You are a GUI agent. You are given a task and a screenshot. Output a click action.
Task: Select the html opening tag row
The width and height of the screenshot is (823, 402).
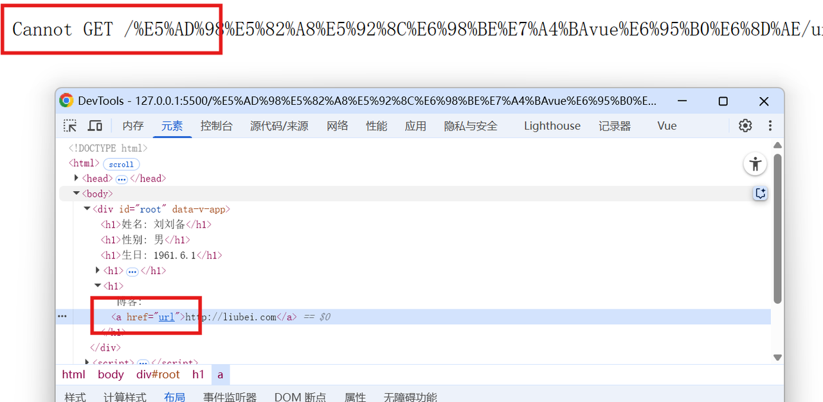point(84,163)
